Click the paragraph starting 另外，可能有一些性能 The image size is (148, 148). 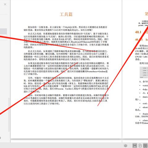(66, 84)
